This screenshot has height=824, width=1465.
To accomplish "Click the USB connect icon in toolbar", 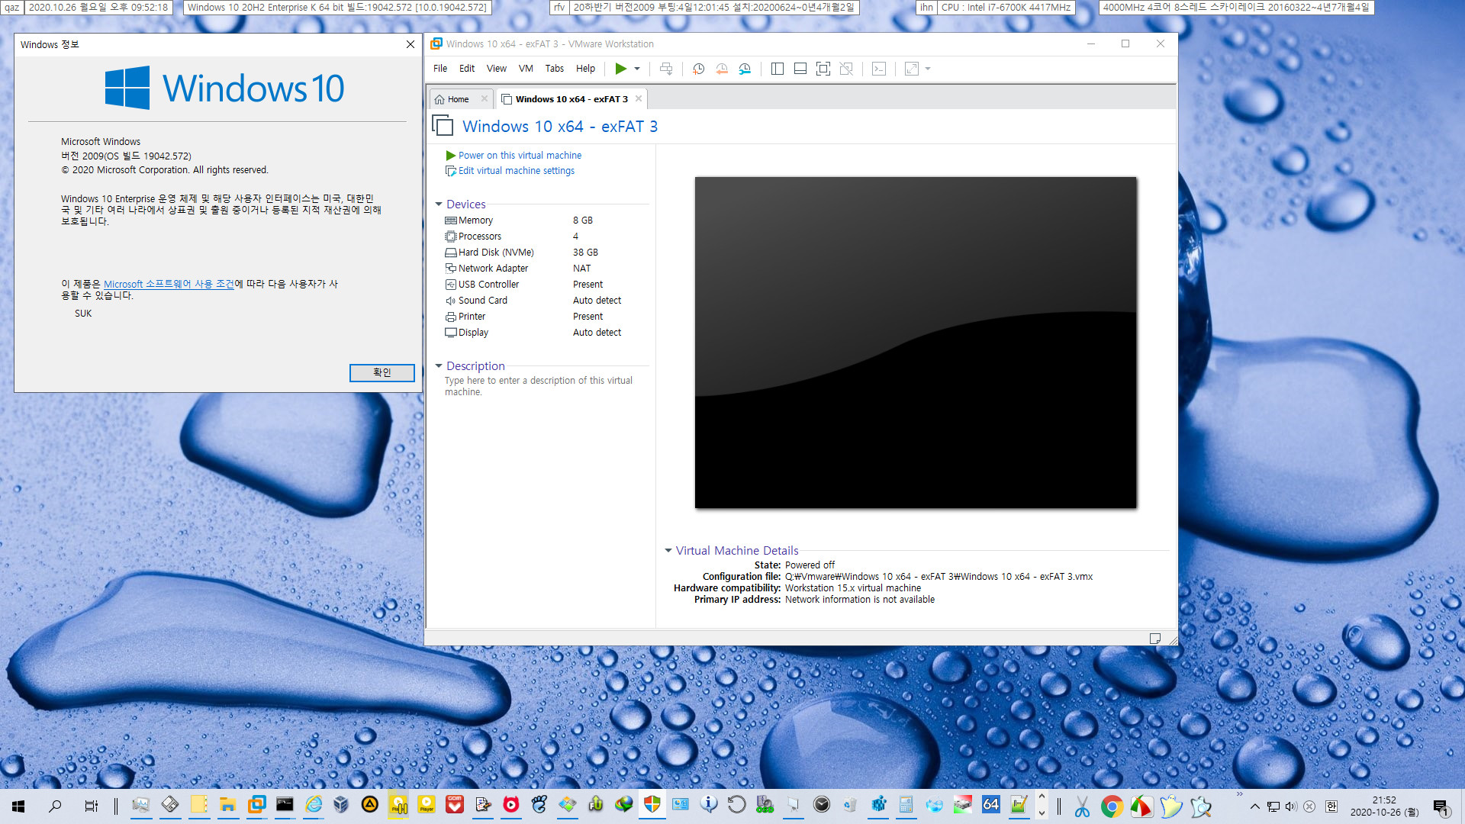I will (x=665, y=69).
